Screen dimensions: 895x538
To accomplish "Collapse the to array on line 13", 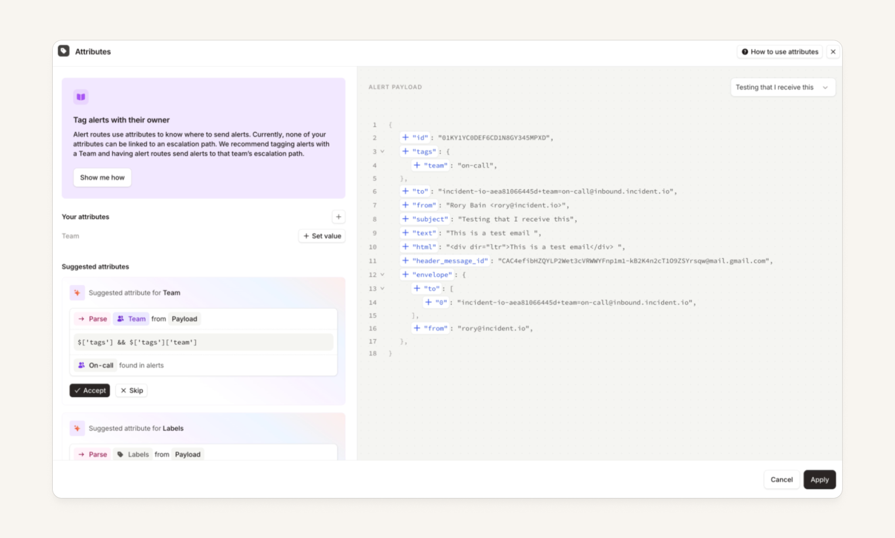I will 383,288.
